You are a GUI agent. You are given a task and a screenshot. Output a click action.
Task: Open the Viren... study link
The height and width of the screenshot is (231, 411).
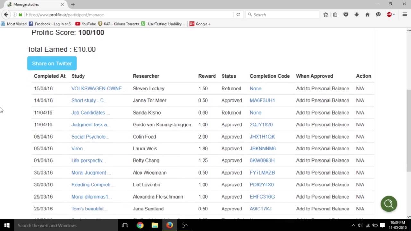click(79, 149)
